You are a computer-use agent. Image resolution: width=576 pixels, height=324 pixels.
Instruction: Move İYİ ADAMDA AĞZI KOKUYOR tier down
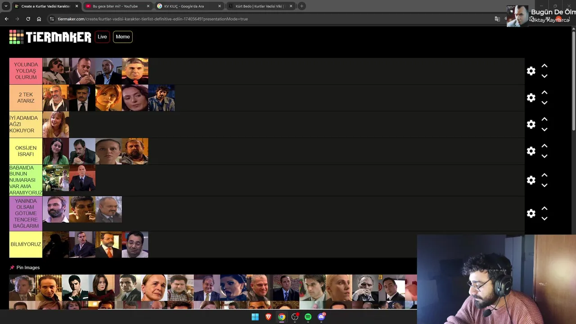click(544, 129)
